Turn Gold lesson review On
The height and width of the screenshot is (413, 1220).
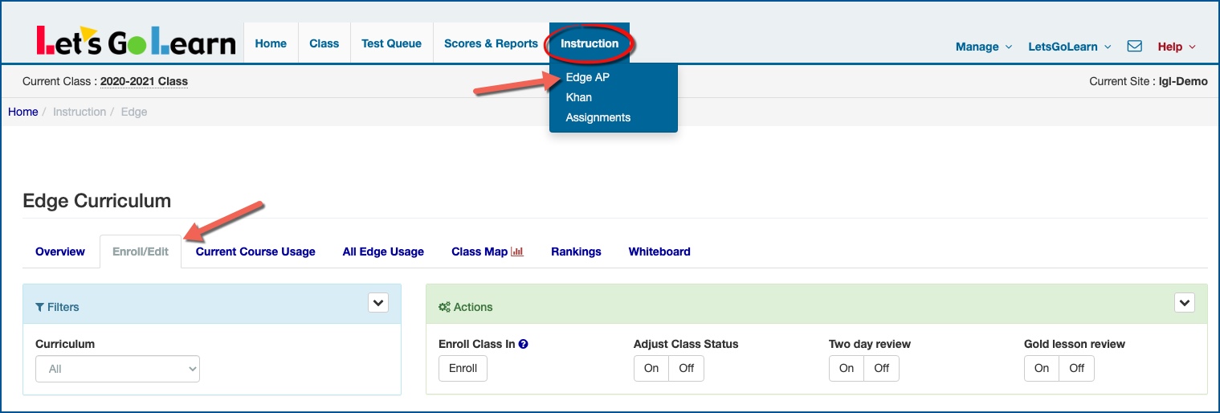(1042, 368)
